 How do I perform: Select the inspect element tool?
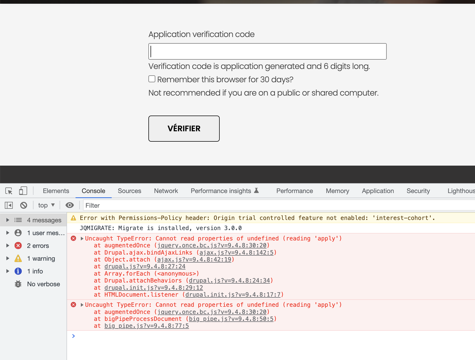(9, 191)
